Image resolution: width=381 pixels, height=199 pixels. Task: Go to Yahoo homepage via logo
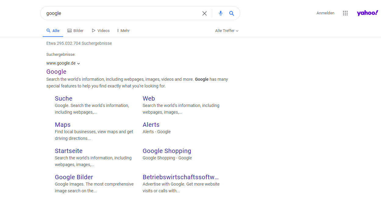point(367,13)
